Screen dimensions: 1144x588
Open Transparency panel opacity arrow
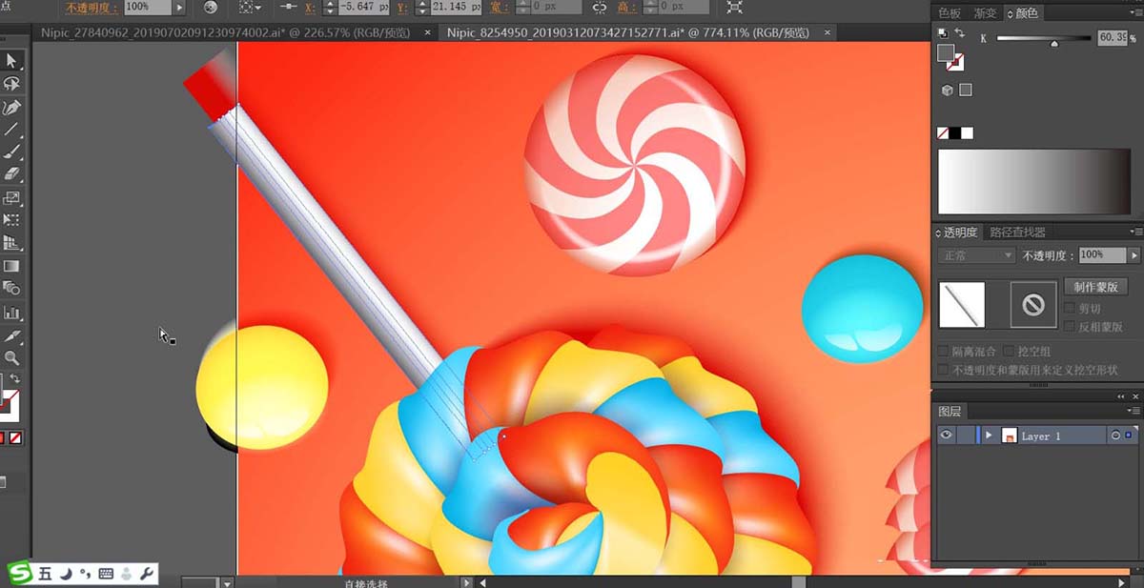pos(1134,255)
